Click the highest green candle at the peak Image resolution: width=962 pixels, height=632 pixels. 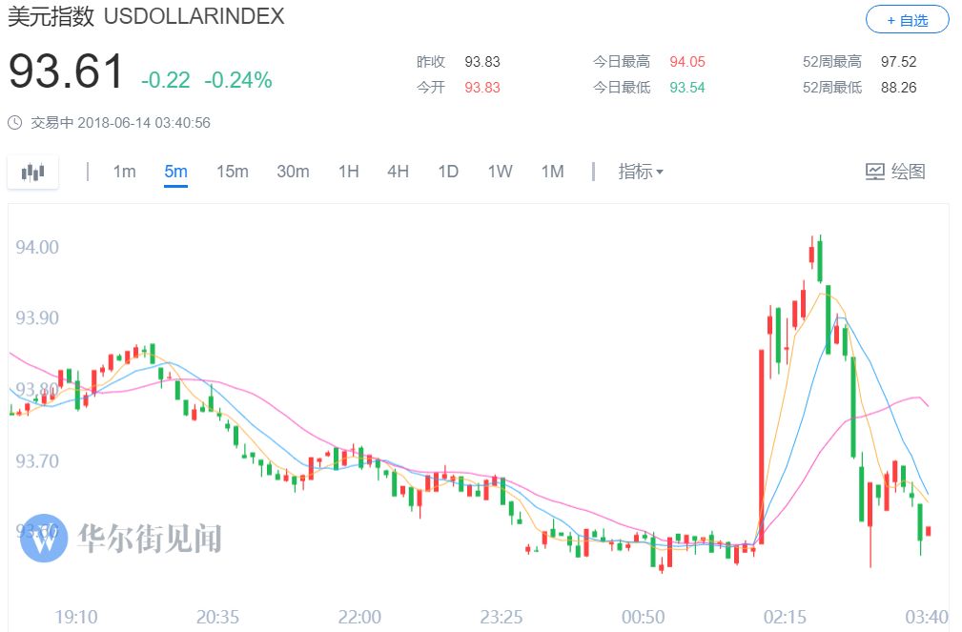(820, 259)
